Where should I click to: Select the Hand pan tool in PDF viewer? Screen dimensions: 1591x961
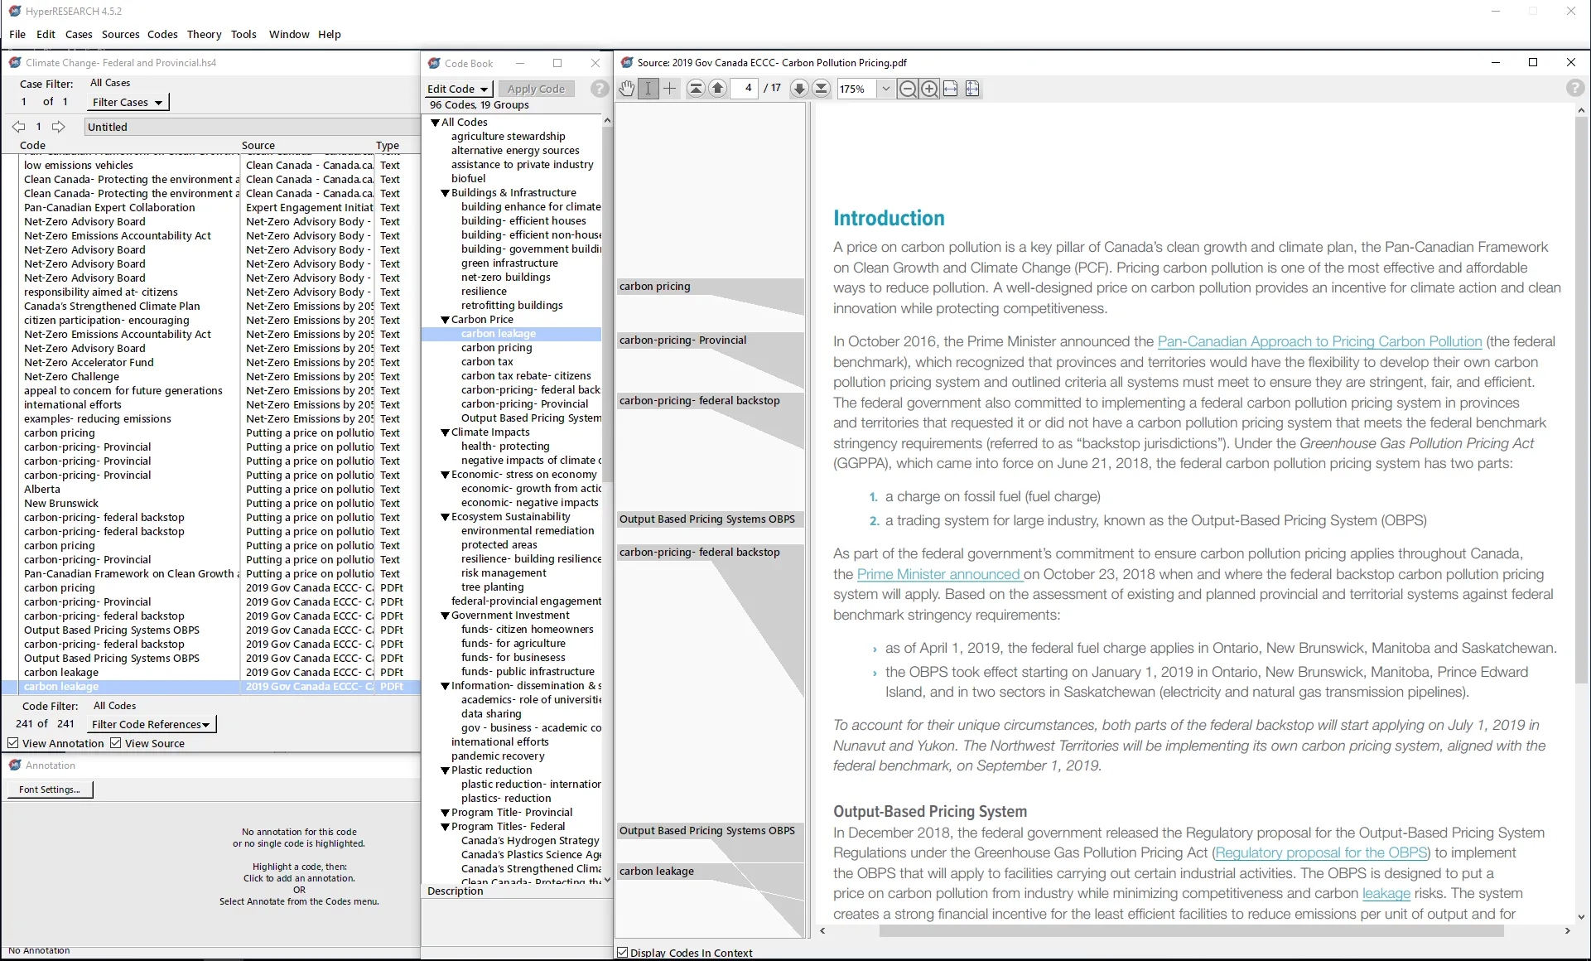coord(626,89)
